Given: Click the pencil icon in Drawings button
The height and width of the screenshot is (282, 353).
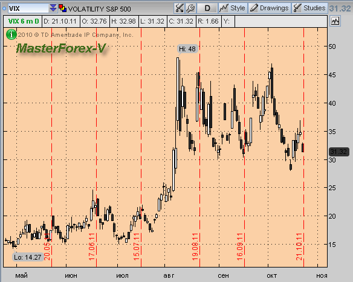Looking at the screenshot, I should click(254, 8).
